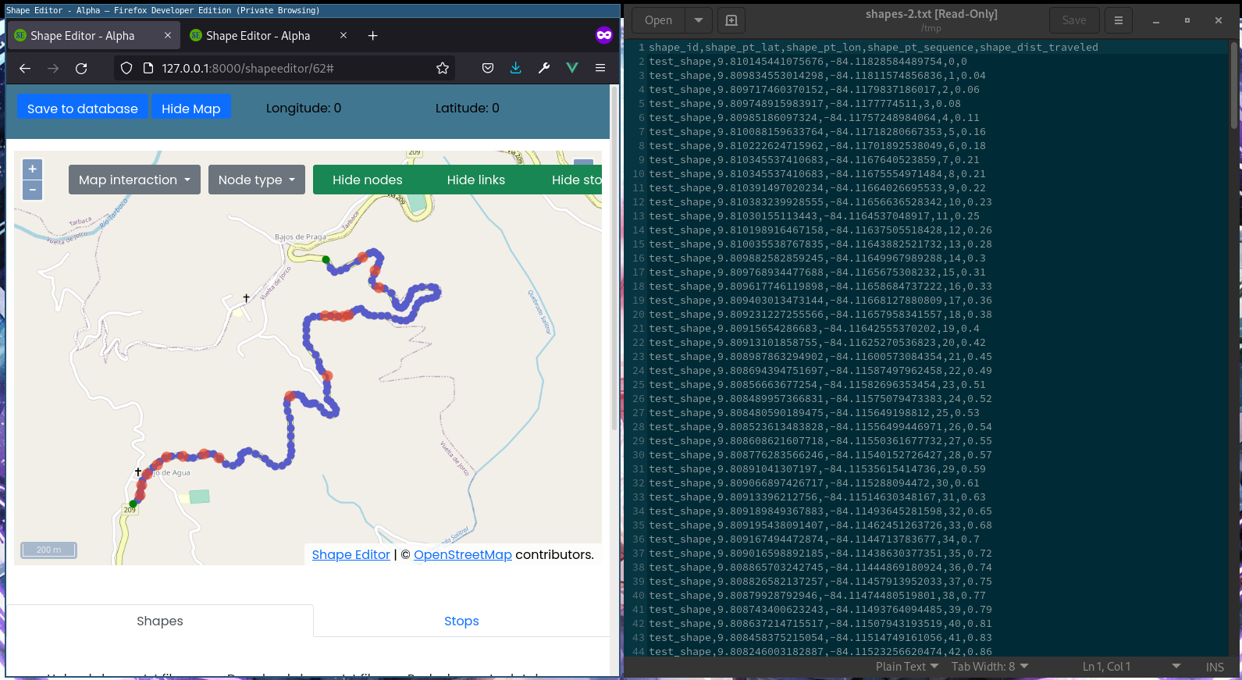Open Firefox downloads icon
Screen dimensions: 1242x680
[516, 69]
